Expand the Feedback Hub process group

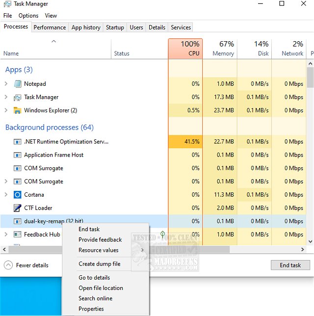pos(6,235)
